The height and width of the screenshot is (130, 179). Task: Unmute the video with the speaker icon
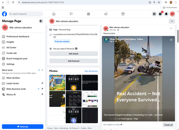(171, 40)
